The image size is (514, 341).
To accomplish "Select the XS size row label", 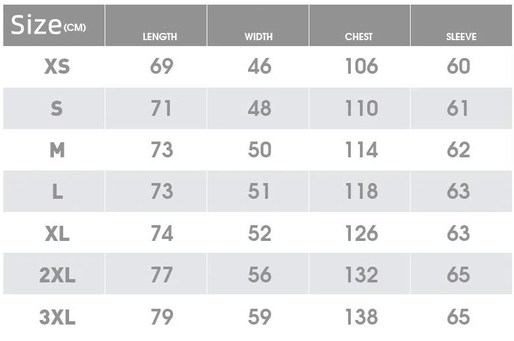I will click(x=57, y=66).
